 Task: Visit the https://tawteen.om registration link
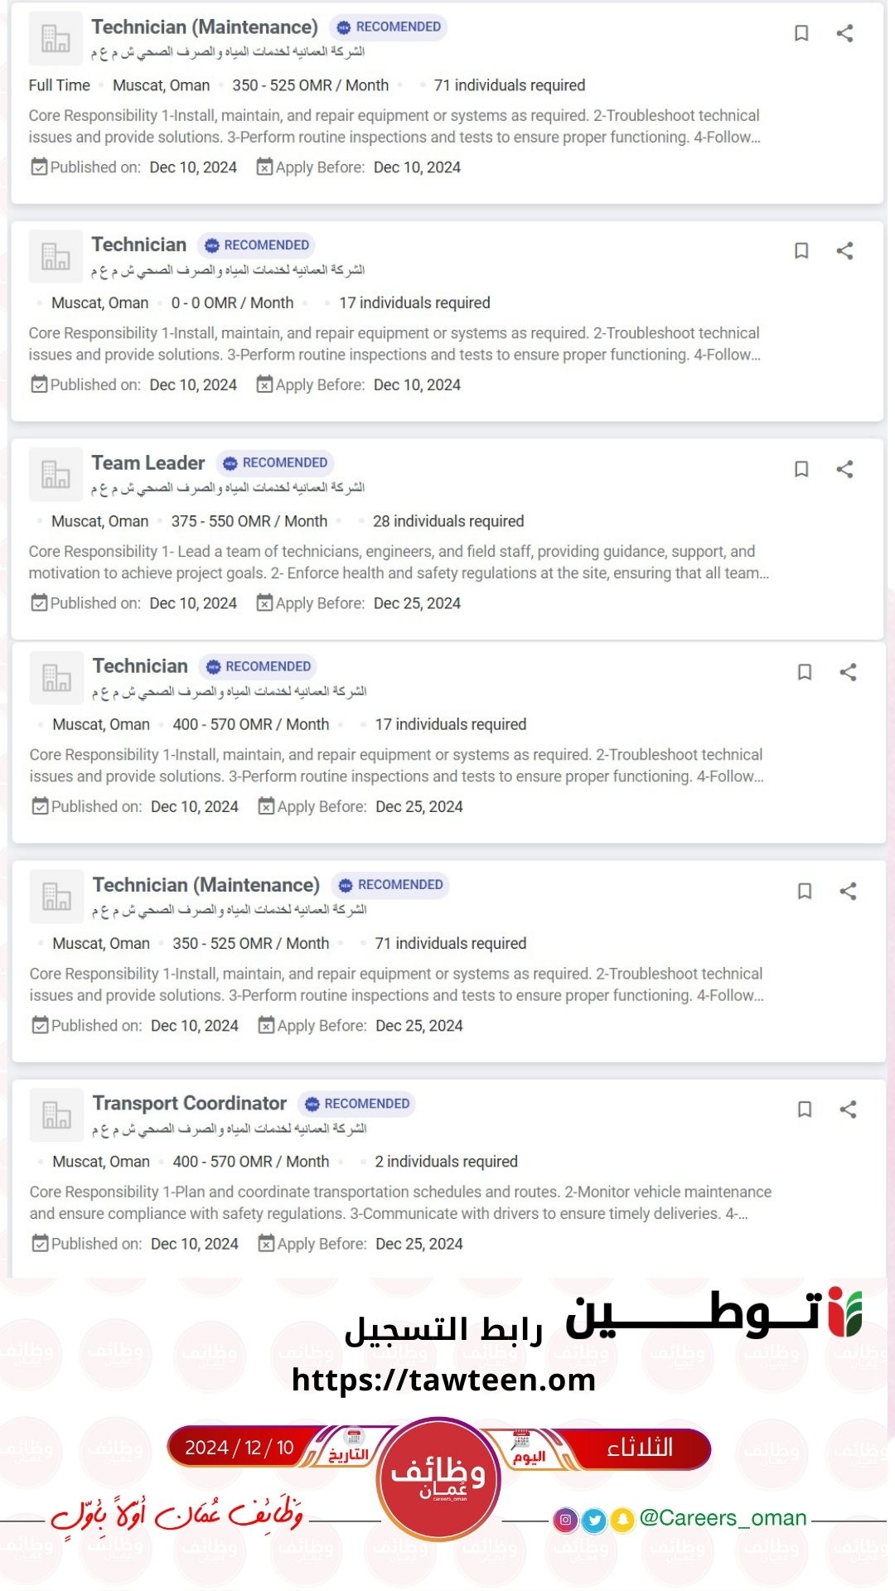coord(443,1380)
